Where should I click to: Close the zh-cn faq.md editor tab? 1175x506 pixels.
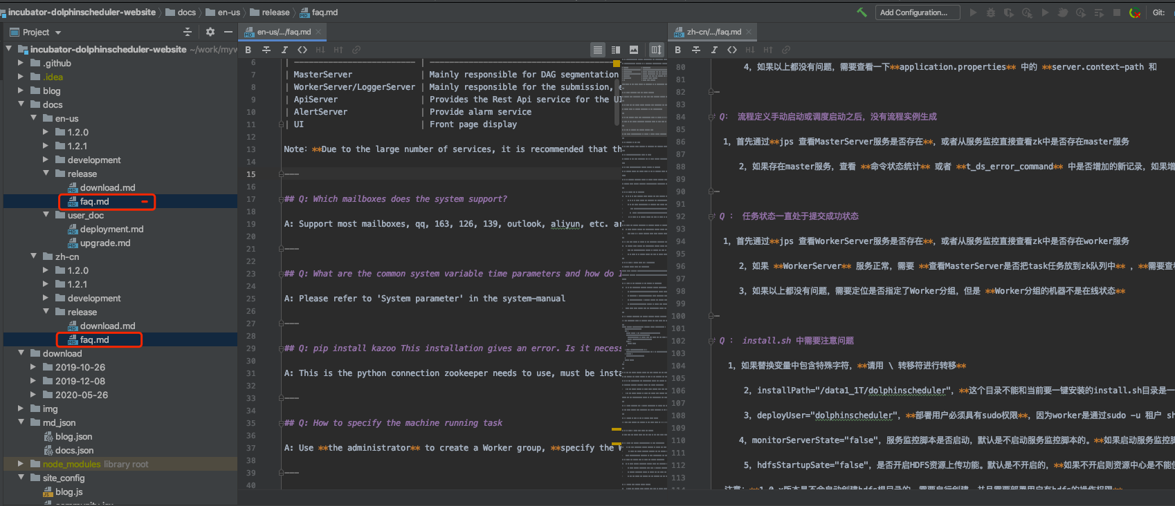(x=749, y=32)
